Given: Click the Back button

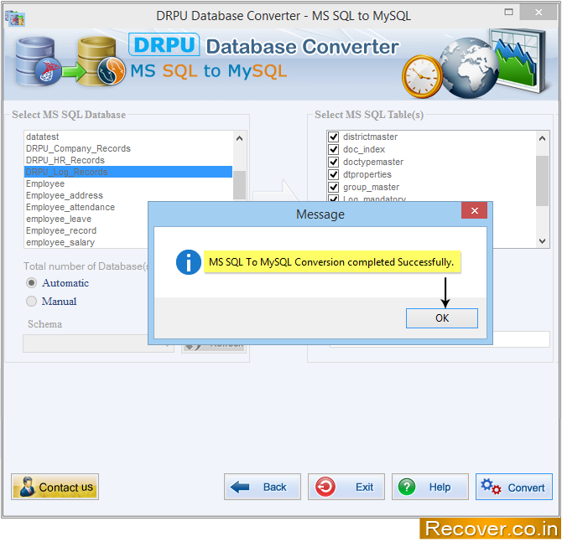Looking at the screenshot, I should [x=263, y=487].
